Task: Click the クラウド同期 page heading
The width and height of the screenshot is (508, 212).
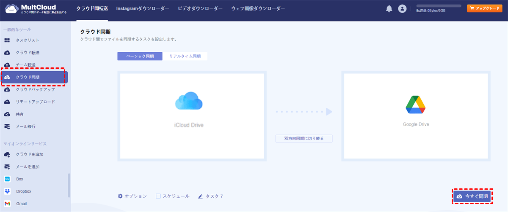Action: [x=95, y=32]
